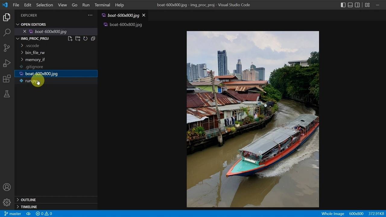386x217 pixels.
Task: Open the View menu
Action: [x=62, y=5]
